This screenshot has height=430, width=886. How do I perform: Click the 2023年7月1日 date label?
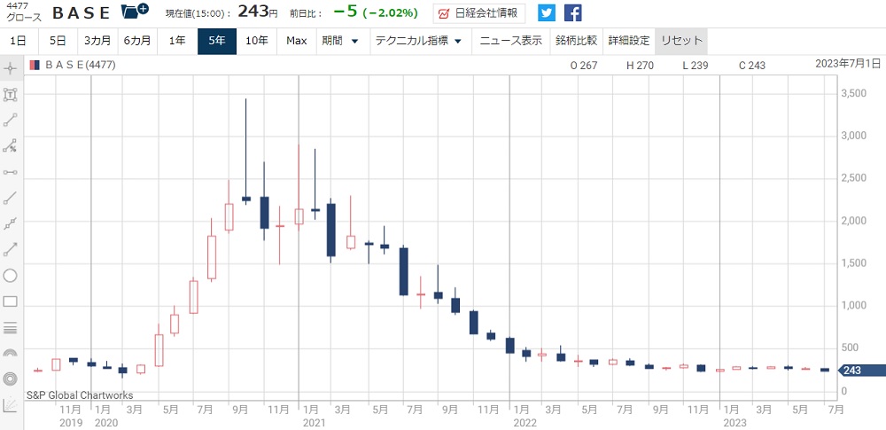(848, 63)
